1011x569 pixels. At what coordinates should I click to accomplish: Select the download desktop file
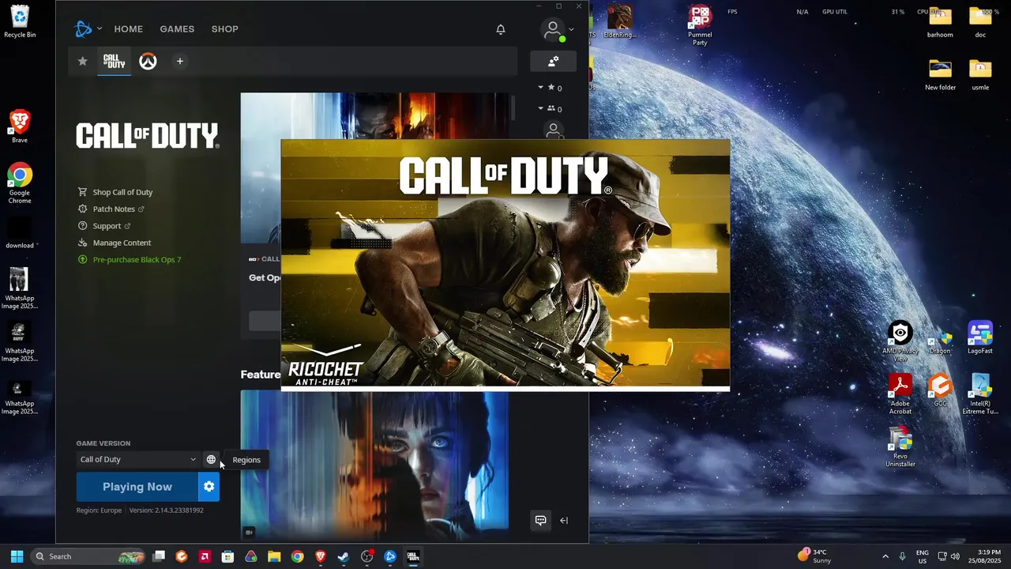[x=20, y=234]
